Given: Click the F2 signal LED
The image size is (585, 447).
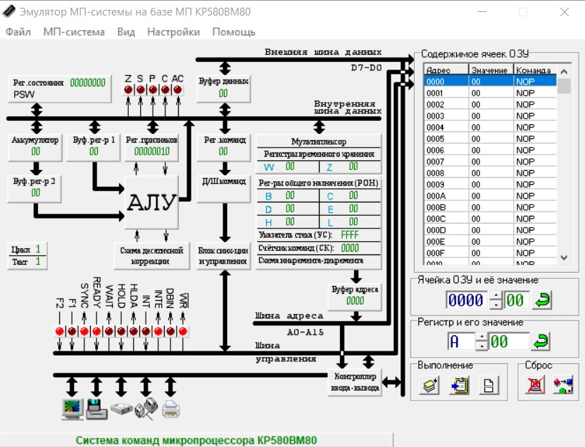Looking at the screenshot, I should pyautogui.click(x=59, y=331).
